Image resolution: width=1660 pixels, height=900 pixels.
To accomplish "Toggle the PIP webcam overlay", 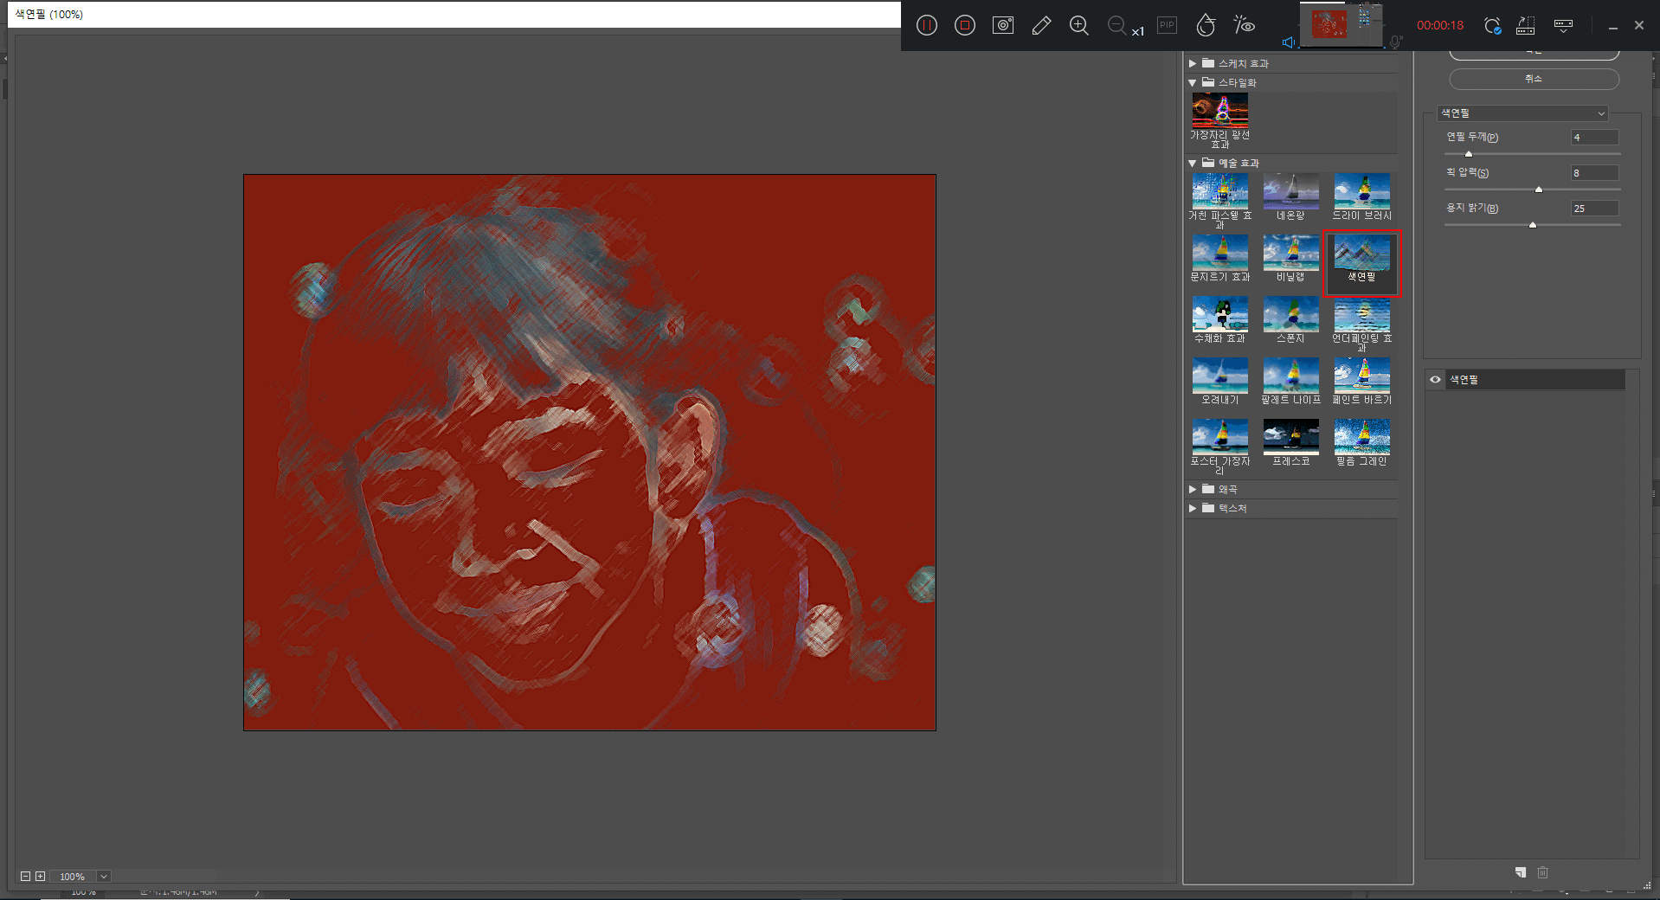I will click(x=1167, y=25).
